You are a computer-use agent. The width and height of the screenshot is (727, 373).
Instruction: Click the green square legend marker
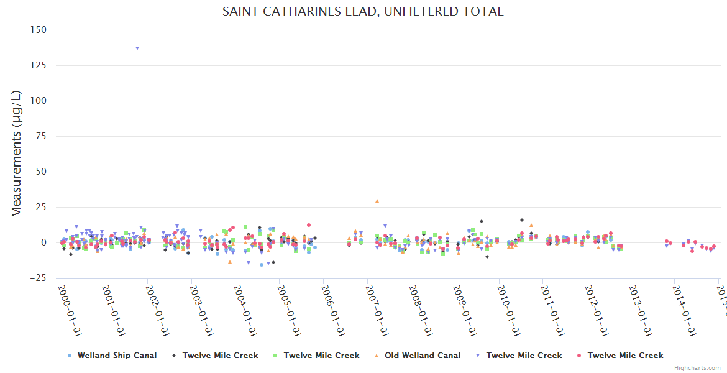[x=275, y=356]
